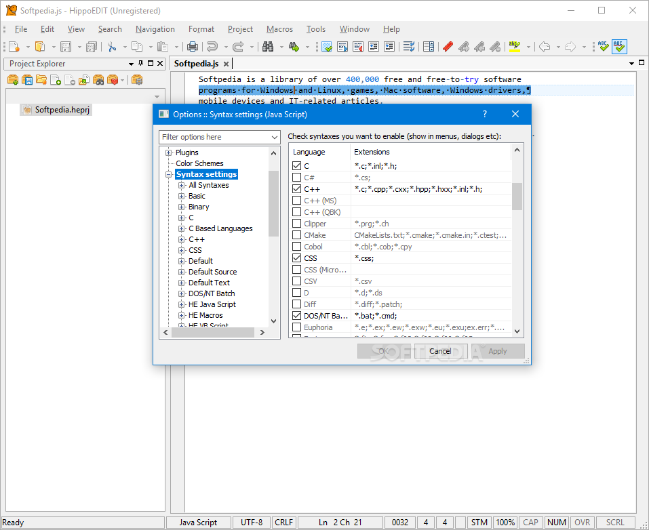Open the Macros menu
The image size is (649, 530).
(x=279, y=29)
